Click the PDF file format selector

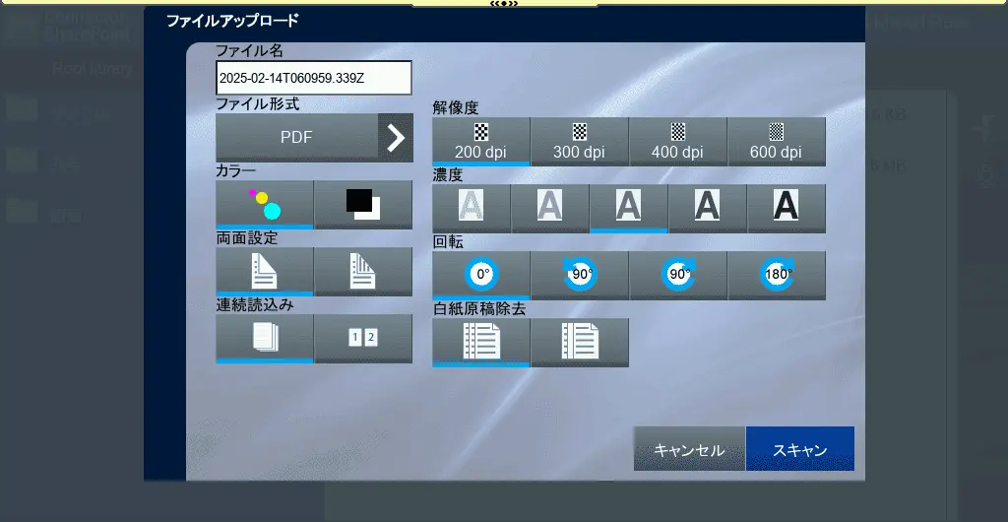click(296, 137)
